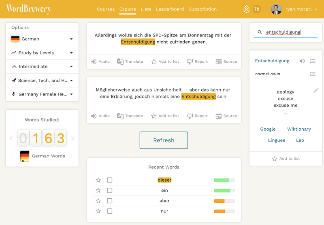This screenshot has width=324, height=225.
Task: Report the SPD-Spitze sentence
Action: click(x=197, y=62)
